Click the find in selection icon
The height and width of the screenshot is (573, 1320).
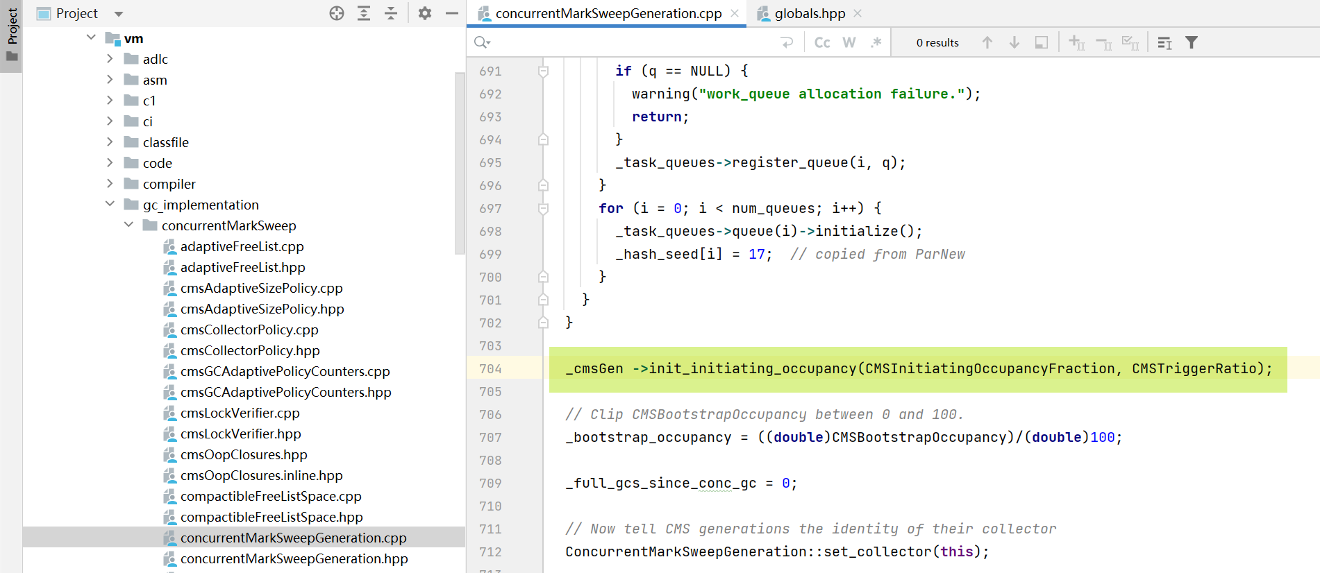coord(1042,43)
